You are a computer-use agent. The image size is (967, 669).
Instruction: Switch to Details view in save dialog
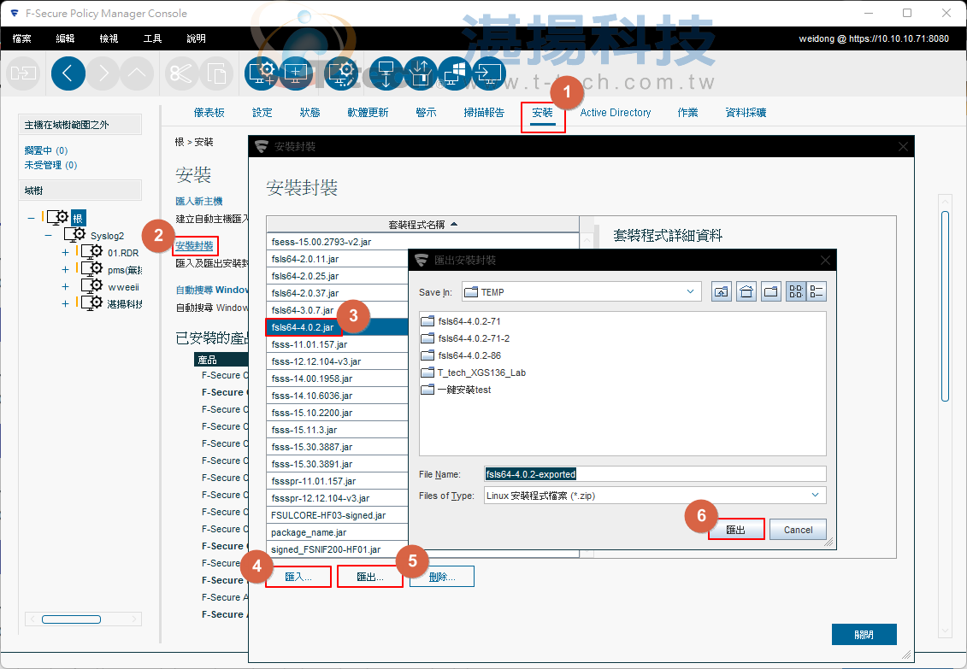click(x=817, y=292)
